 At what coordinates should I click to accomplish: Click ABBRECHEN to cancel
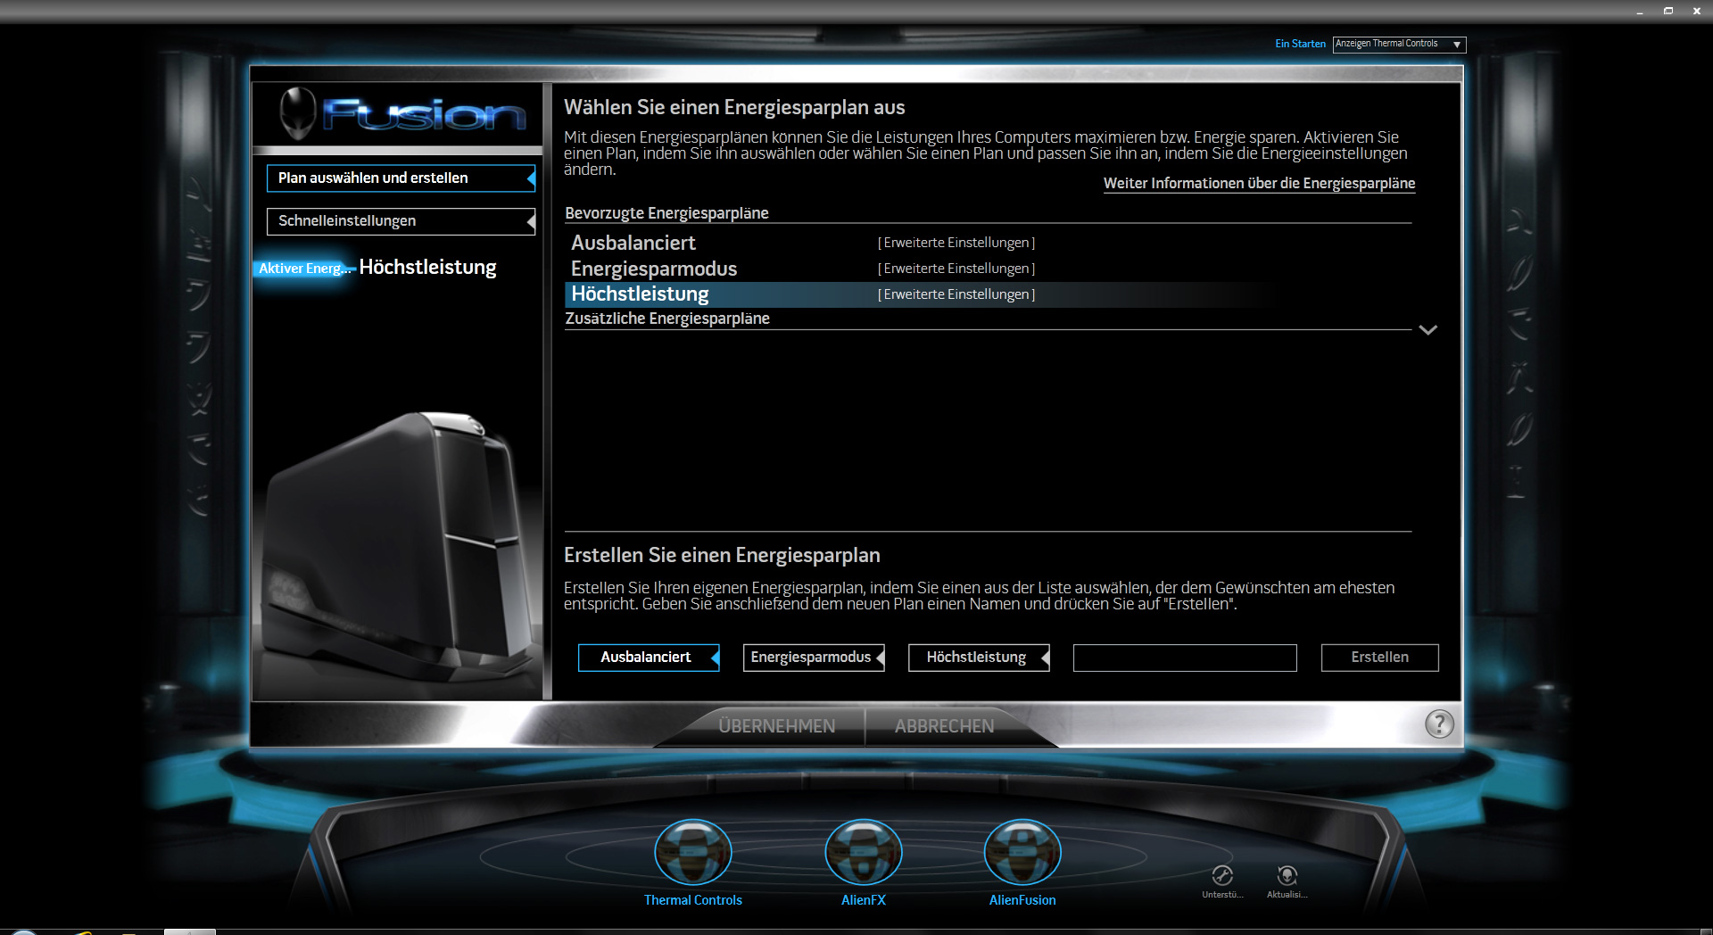(944, 726)
